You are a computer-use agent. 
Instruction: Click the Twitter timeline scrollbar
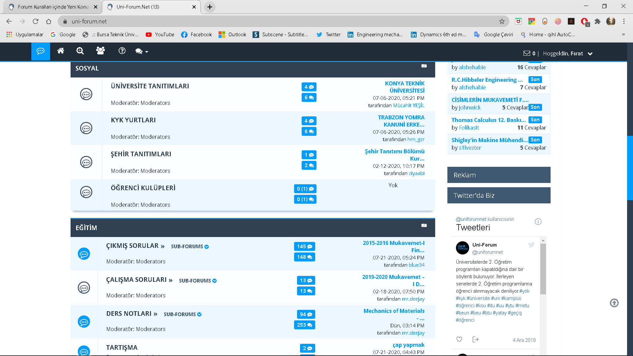(x=543, y=269)
